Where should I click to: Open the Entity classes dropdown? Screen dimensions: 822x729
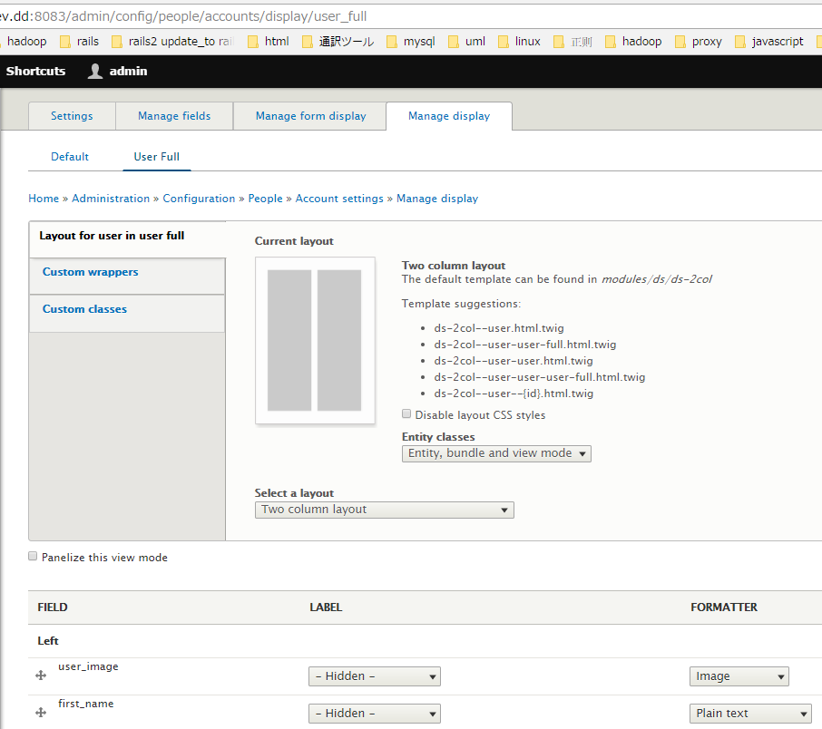[496, 453]
